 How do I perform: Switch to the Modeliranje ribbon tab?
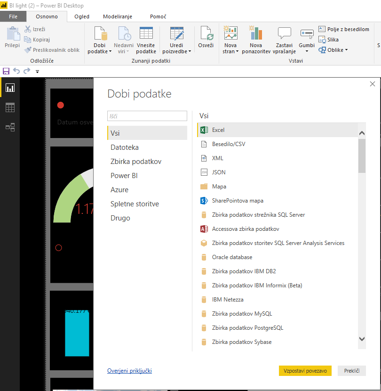point(118,16)
